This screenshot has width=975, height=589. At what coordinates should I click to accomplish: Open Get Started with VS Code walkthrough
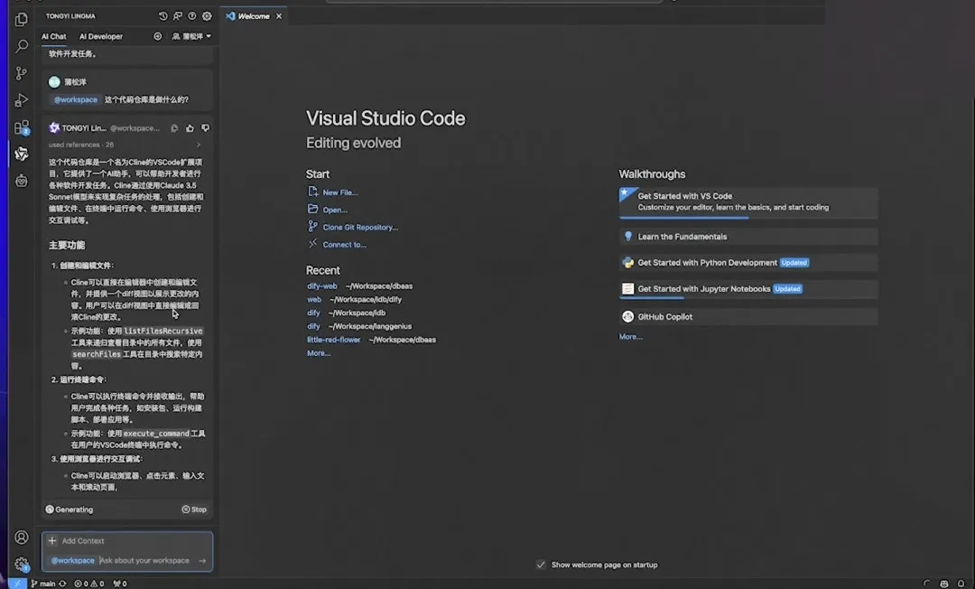(748, 202)
